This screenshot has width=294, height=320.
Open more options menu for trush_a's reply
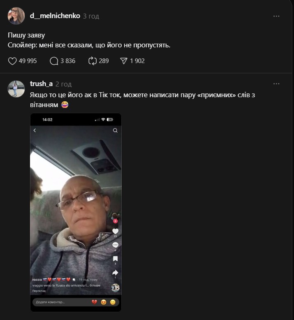(276, 84)
